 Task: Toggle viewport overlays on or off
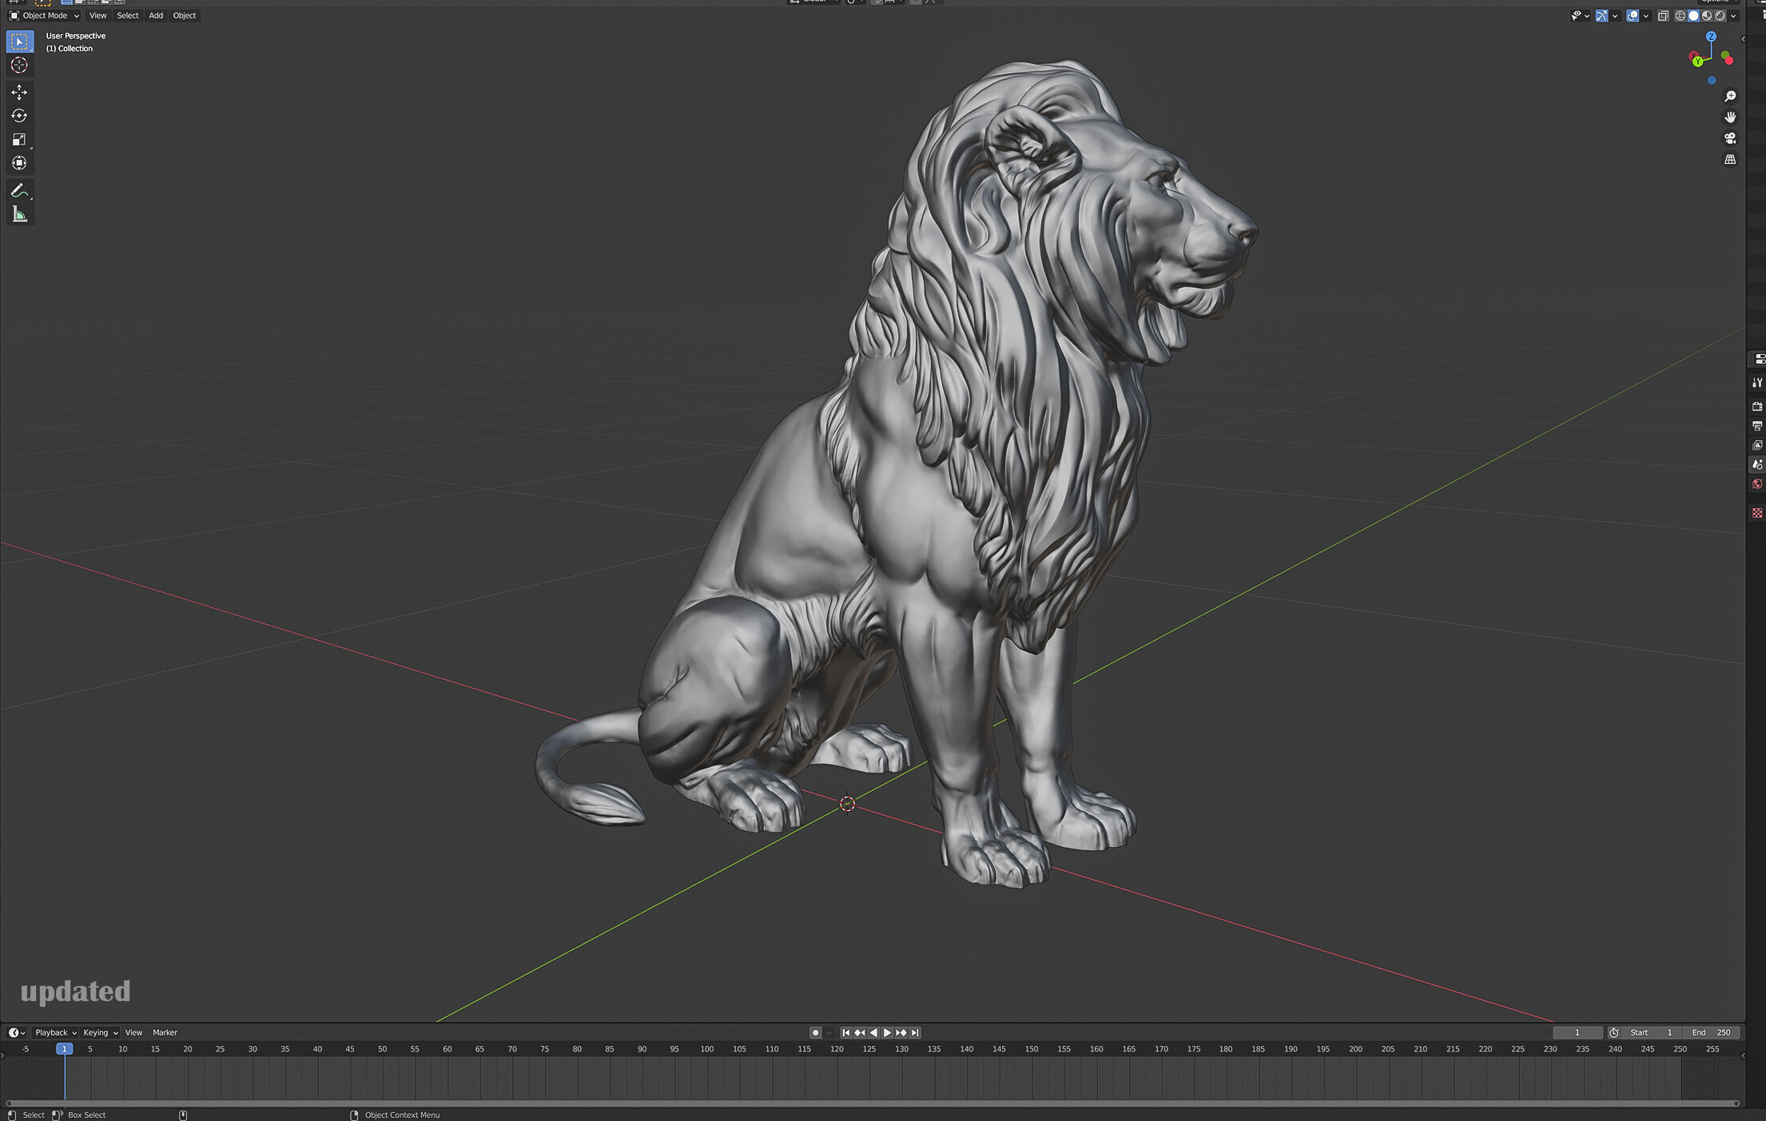coord(1633,16)
